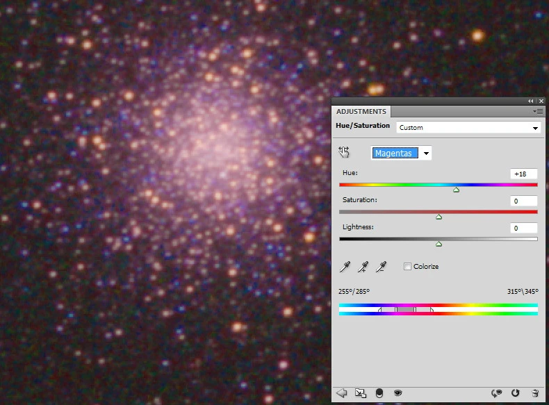Return to the adjustment list with back arrow
The height and width of the screenshot is (405, 549).
pos(341,393)
